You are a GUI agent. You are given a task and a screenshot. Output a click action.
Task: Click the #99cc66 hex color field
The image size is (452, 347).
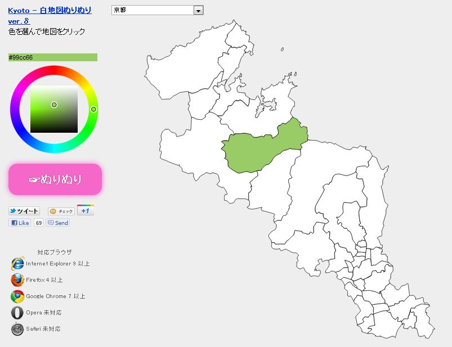pyautogui.click(x=53, y=57)
